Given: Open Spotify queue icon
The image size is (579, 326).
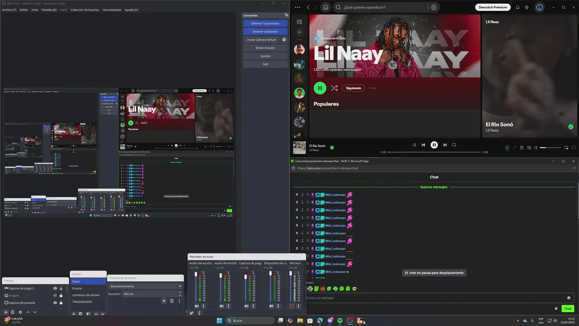Looking at the screenshot, I should (522, 148).
